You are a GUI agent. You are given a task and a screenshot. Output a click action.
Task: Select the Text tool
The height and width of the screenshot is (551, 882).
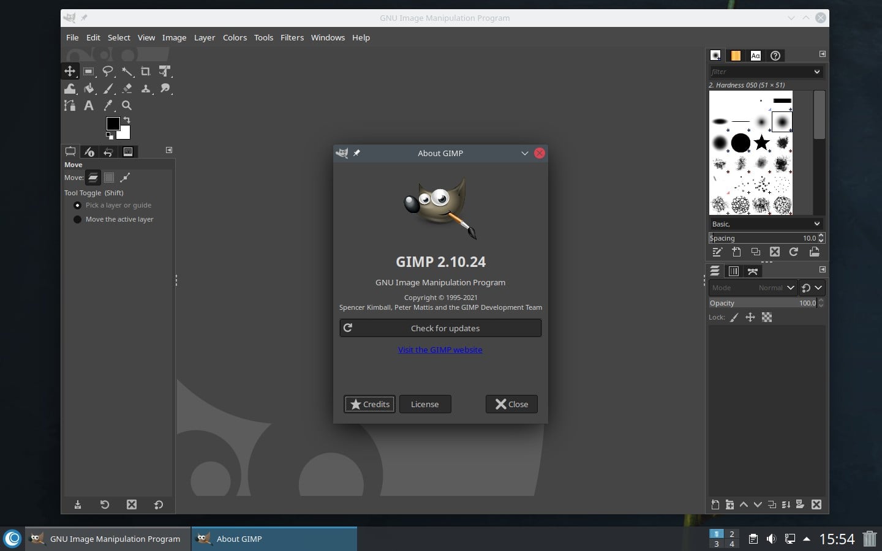[x=89, y=105]
